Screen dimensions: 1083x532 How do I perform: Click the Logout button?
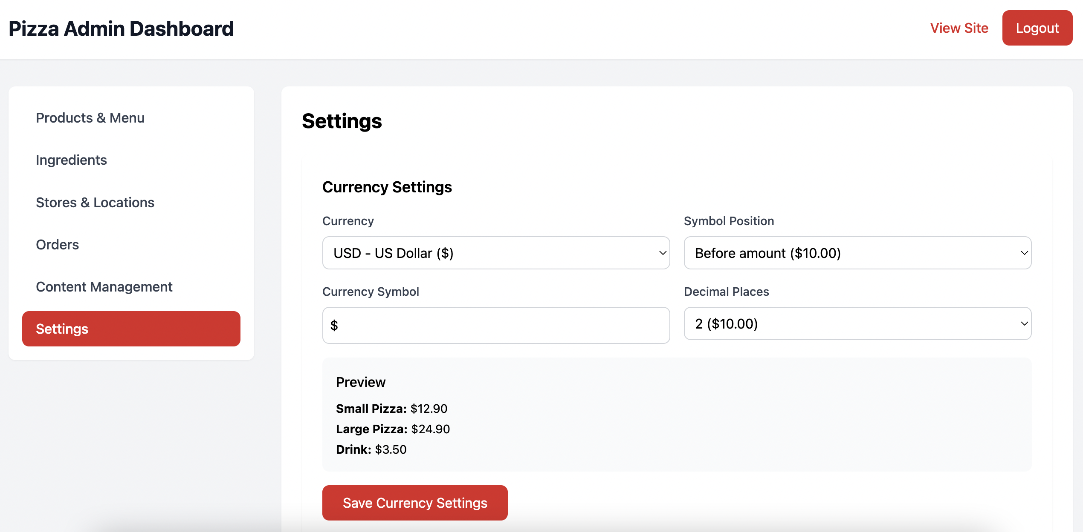(1037, 28)
